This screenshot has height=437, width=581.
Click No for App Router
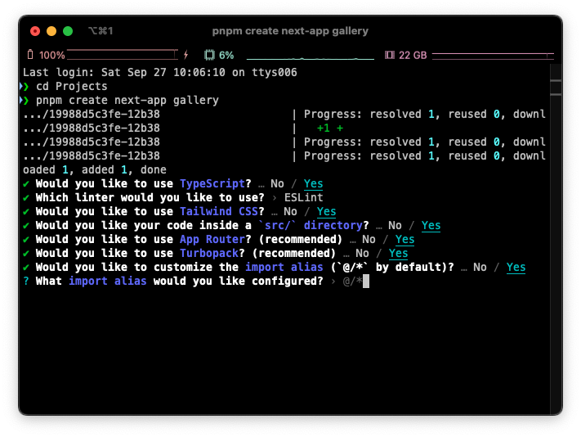tap(369, 239)
